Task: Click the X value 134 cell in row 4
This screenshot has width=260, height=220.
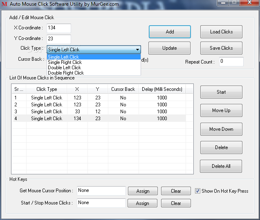Action: click(x=77, y=119)
